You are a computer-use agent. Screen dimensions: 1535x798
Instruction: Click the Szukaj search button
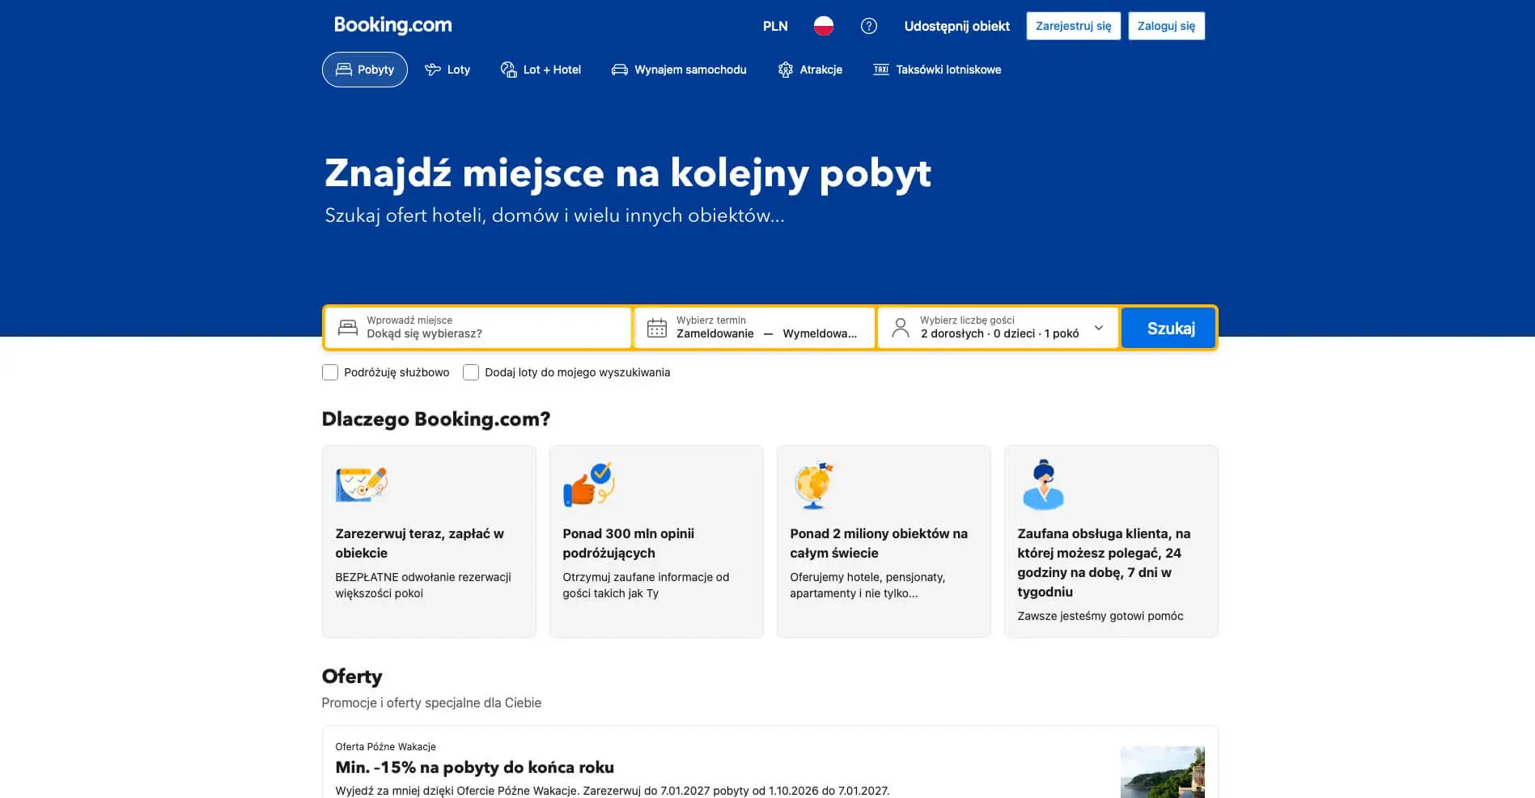click(1168, 328)
